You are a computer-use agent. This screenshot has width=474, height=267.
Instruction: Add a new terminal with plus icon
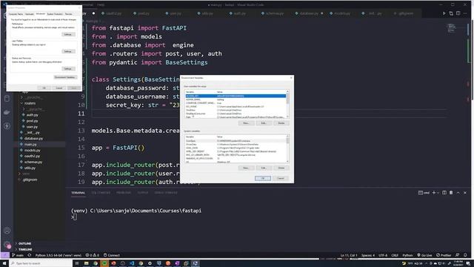434,193
